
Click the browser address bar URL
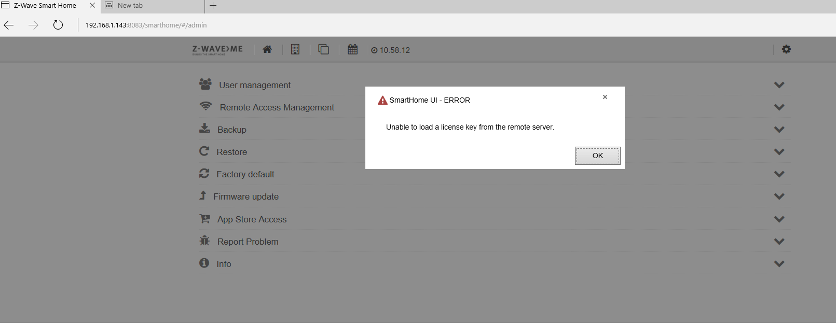146,25
